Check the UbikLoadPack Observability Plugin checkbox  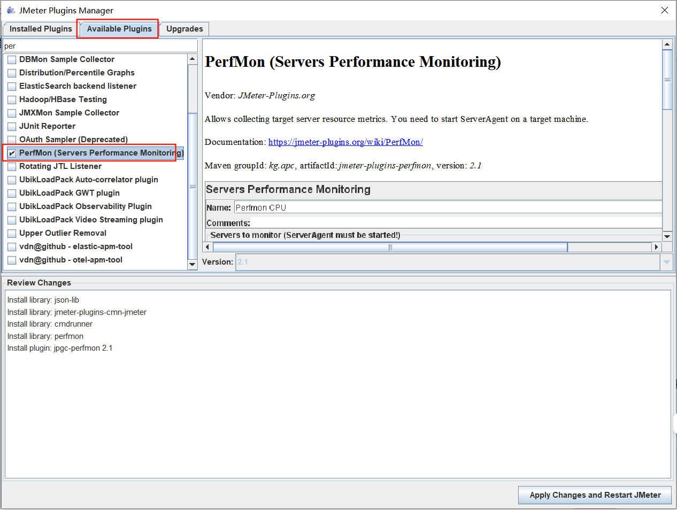[12, 207]
